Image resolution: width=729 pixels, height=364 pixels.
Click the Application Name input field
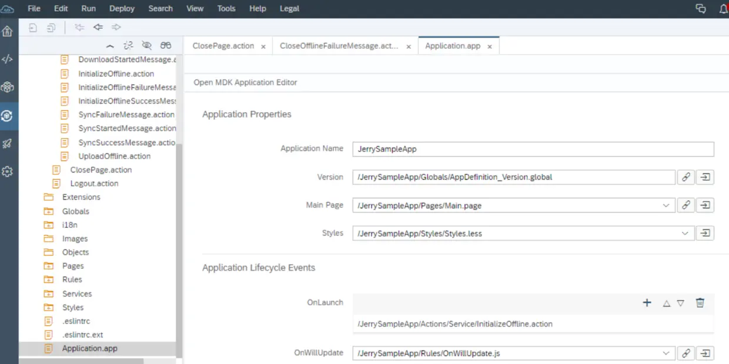point(533,149)
